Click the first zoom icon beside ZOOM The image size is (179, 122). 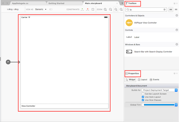coord(105,9)
